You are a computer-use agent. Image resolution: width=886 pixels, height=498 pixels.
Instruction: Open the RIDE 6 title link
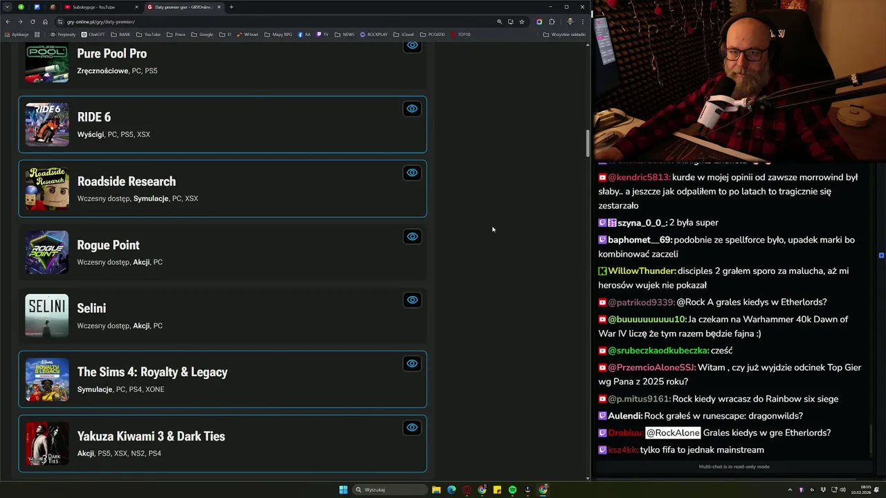point(93,117)
